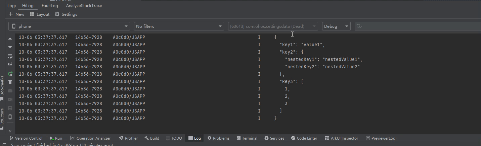
Task: Click the screenshot camera icon
Action: click(10, 91)
